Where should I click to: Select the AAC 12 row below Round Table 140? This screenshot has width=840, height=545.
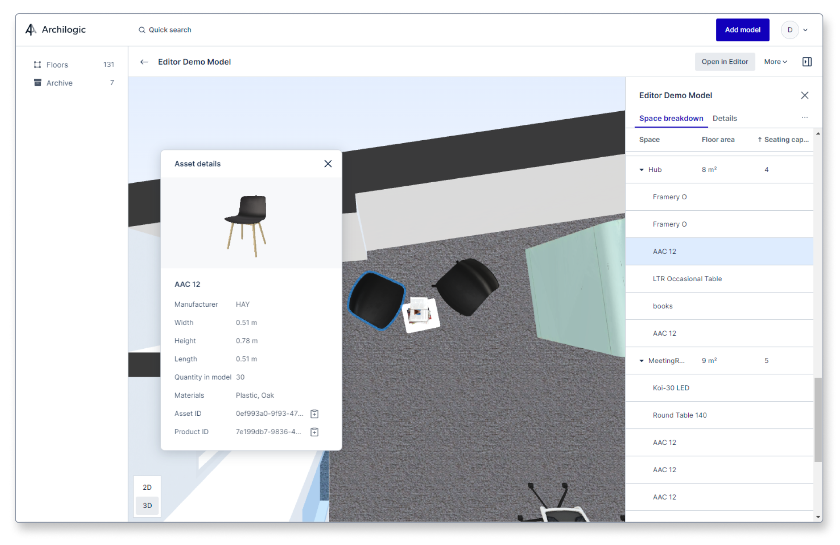[719, 442]
